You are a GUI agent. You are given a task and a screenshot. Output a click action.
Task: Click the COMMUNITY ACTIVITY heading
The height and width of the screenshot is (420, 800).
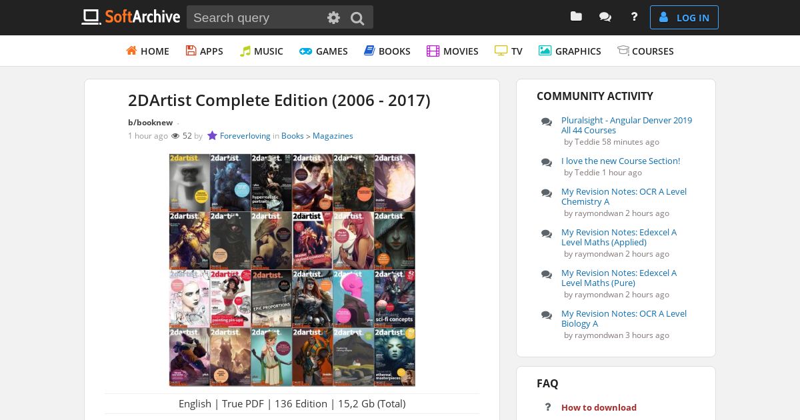click(595, 96)
